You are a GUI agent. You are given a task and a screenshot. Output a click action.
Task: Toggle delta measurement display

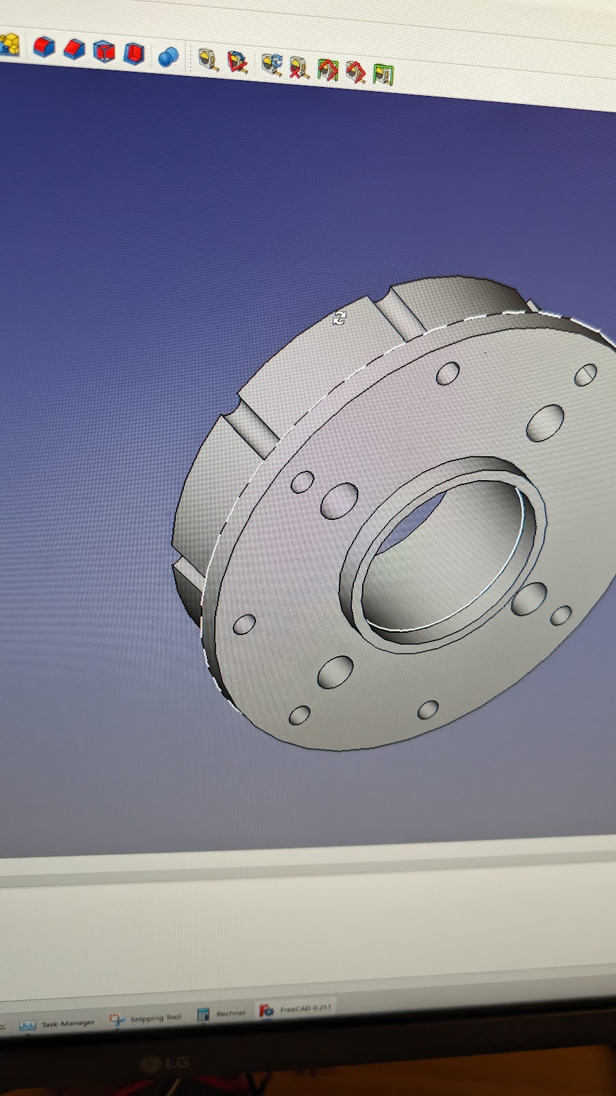click(383, 74)
